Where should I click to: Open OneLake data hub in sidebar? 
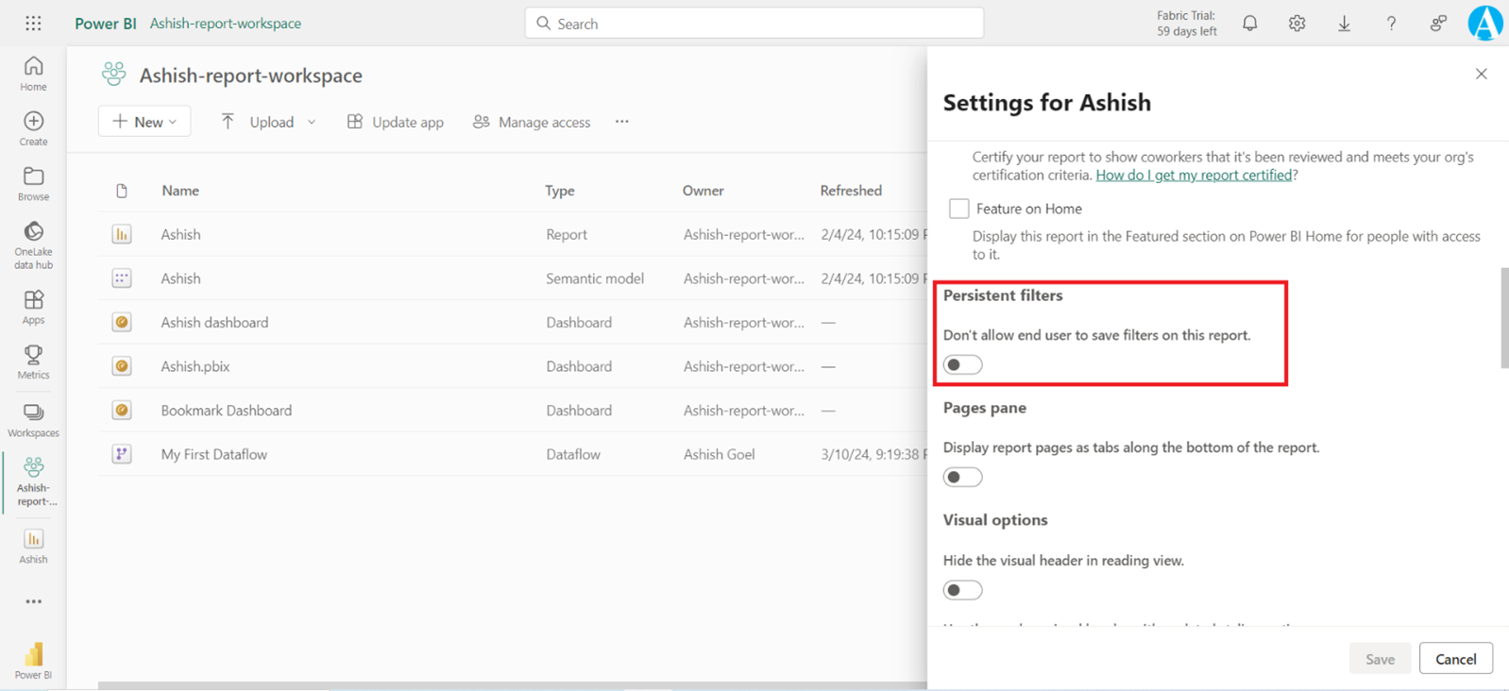pyautogui.click(x=33, y=244)
